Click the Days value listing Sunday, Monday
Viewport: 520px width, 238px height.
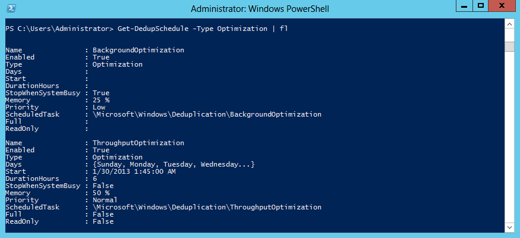pos(174,164)
